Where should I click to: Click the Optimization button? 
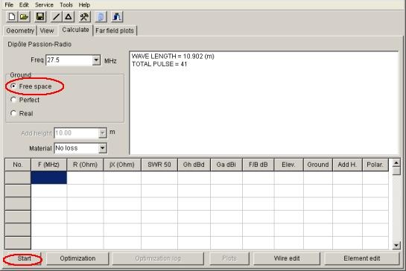coord(77,258)
